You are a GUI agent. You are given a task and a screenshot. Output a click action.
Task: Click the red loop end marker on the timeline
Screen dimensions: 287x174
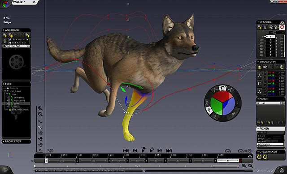click(240, 161)
